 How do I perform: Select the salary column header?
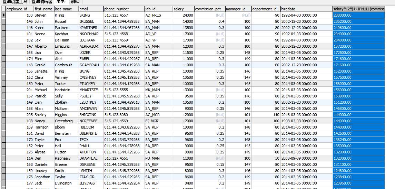(184, 9)
